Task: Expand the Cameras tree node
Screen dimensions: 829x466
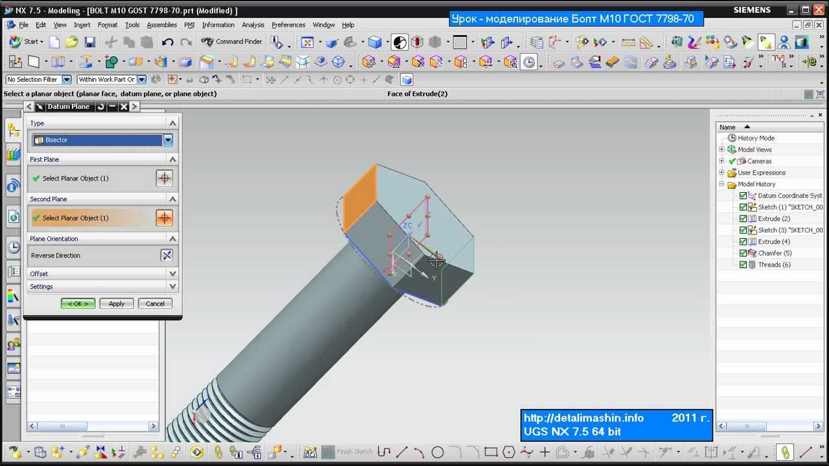Action: (x=721, y=161)
